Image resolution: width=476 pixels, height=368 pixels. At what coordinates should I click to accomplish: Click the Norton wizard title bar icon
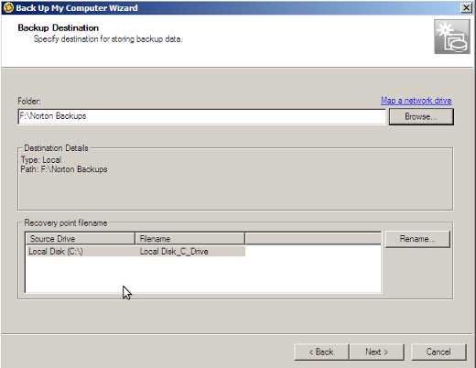click(x=8, y=7)
